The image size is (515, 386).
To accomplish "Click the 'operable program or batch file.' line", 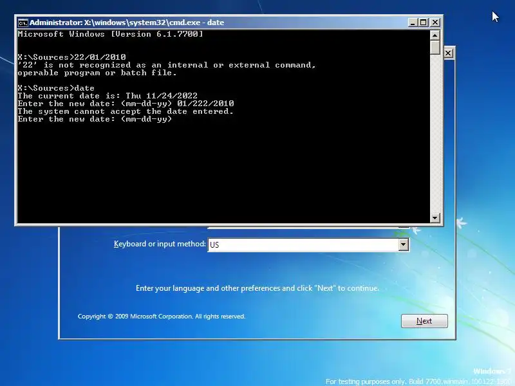I will (x=97, y=73).
